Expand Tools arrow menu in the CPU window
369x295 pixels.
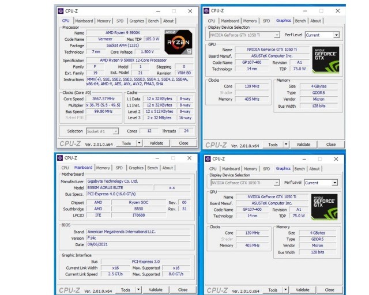[139, 143]
